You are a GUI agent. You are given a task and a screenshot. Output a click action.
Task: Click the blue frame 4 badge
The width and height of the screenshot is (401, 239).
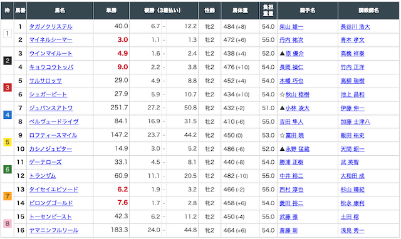coord(8,115)
